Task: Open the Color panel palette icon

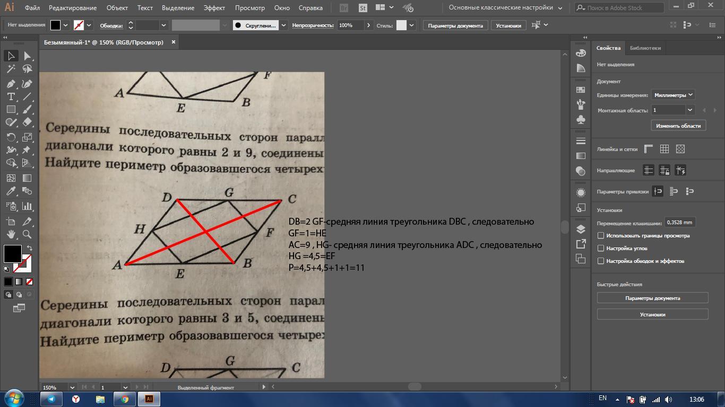Action: [581, 53]
